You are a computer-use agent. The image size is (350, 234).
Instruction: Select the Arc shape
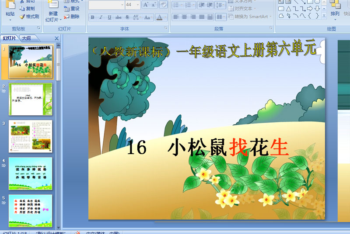[x=296, y=16]
